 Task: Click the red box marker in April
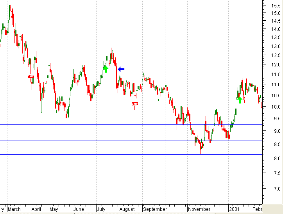tap(31, 77)
